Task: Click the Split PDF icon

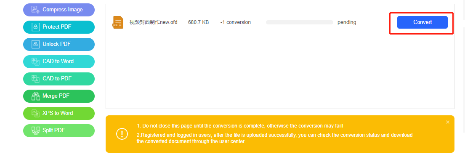Action: tap(36, 130)
